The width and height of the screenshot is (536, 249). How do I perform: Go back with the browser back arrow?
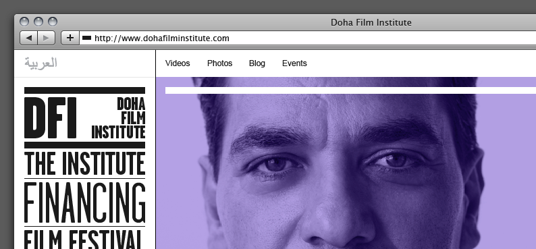click(x=29, y=38)
